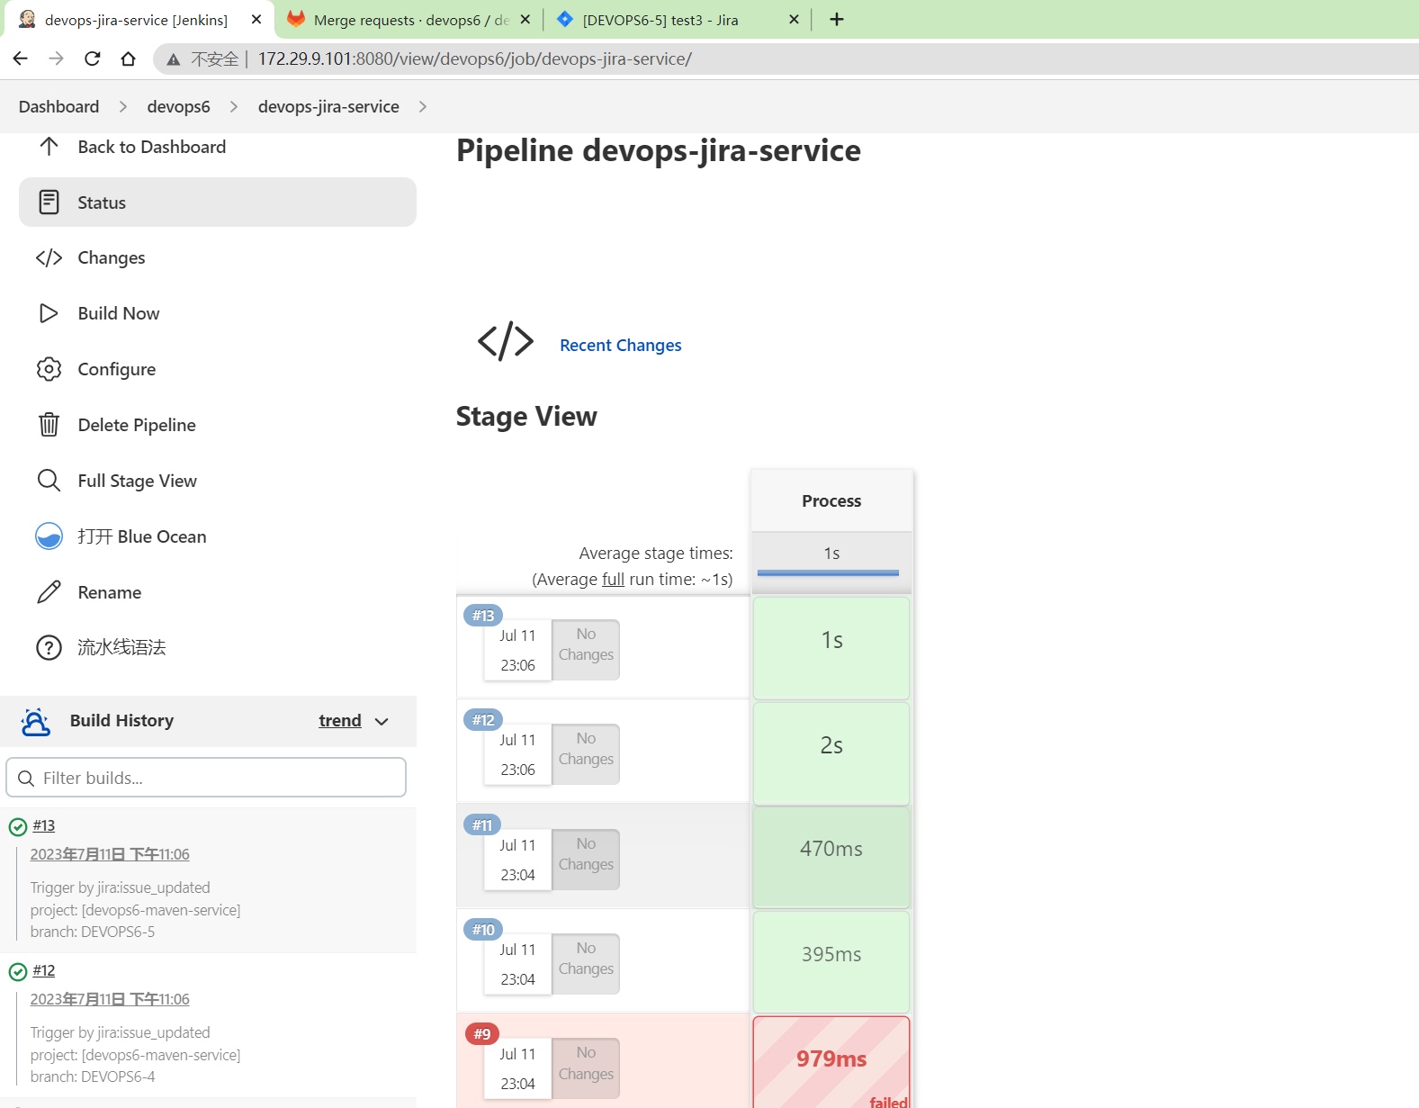Expand the Build History chevron dropdown

[382, 721]
